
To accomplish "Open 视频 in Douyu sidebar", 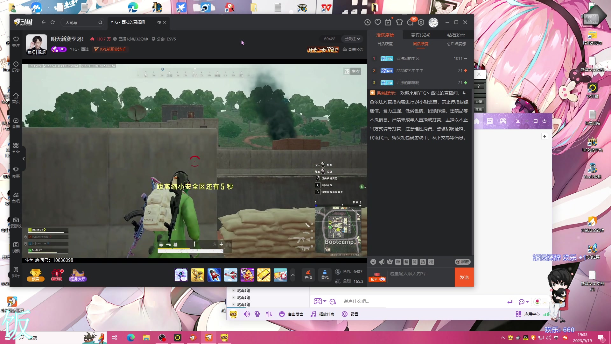I will [16, 247].
